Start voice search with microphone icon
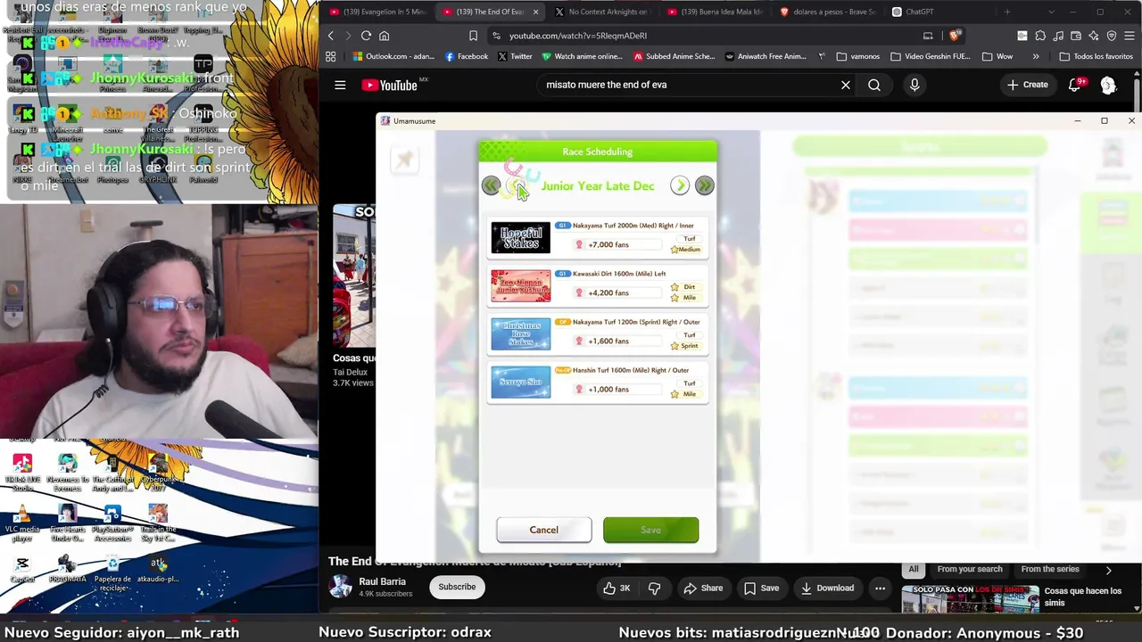Screen dimensions: 1142x642 [x=914, y=85]
